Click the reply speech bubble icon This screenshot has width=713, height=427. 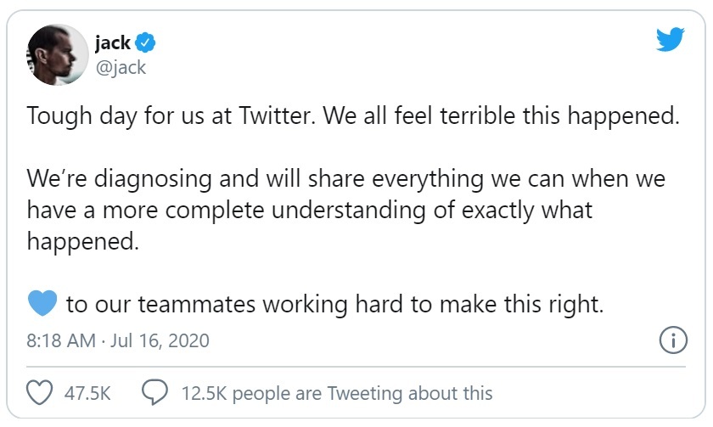[154, 393]
